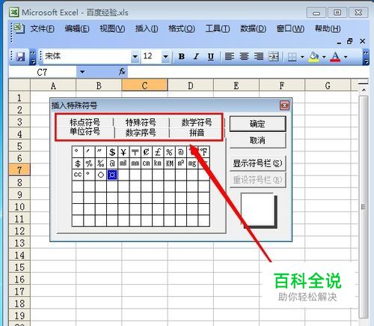Viewport: 374px width, 326px height.
Task: Open toolbar options next to Save
Action: (32, 58)
